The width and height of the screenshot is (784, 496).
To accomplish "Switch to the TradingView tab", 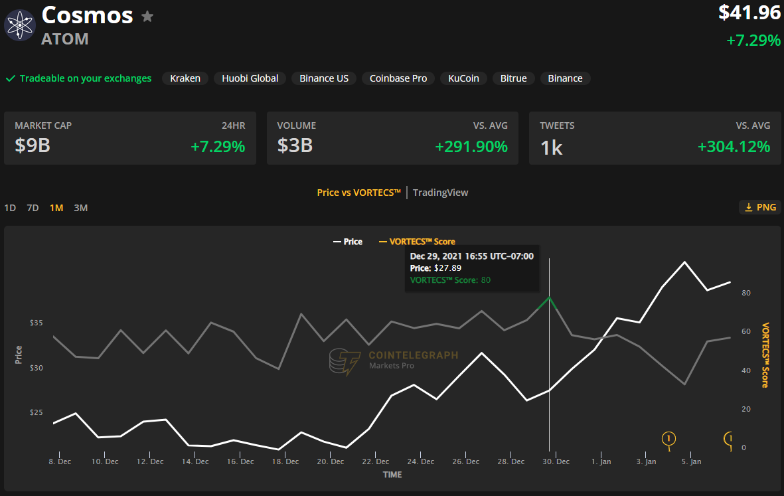I will [441, 193].
